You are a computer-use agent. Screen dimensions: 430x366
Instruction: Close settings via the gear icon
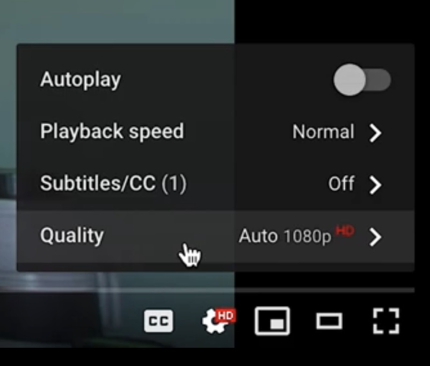[x=216, y=322]
